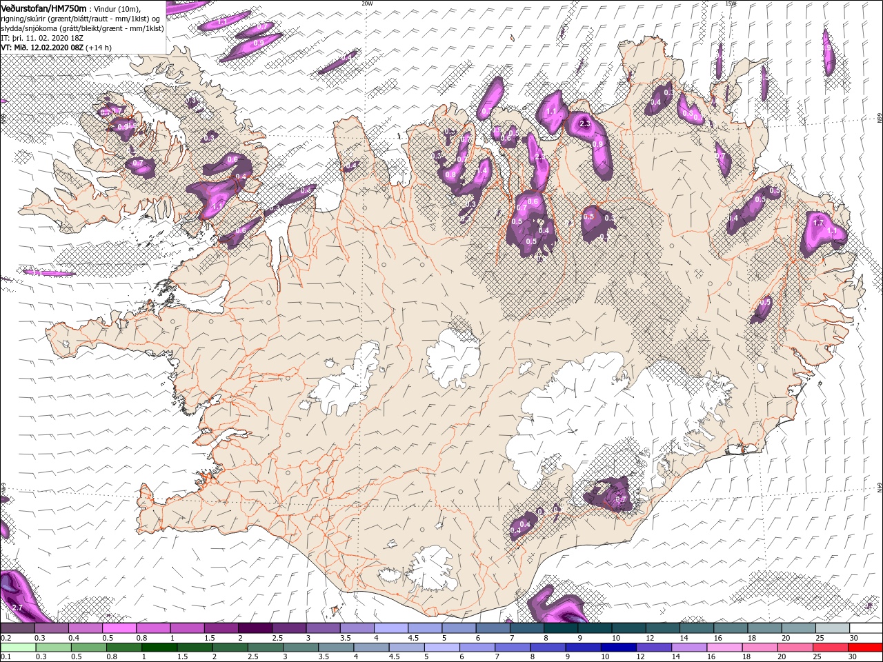Pick lower legend bright red swatch at 30

865,648
